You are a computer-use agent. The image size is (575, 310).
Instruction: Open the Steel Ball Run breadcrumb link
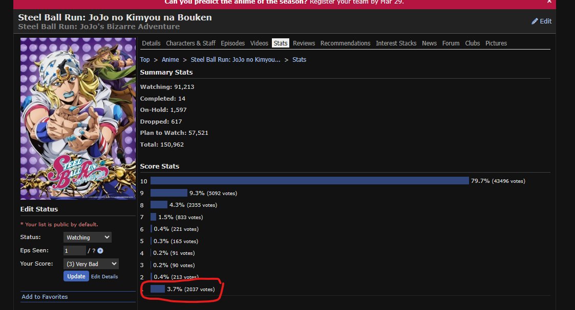point(236,60)
